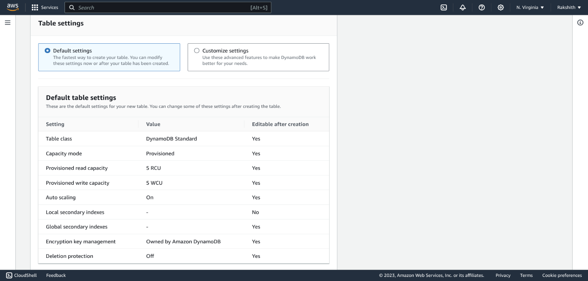This screenshot has width=588, height=281.
Task: Click the CloudShell footer label
Action: (25, 275)
